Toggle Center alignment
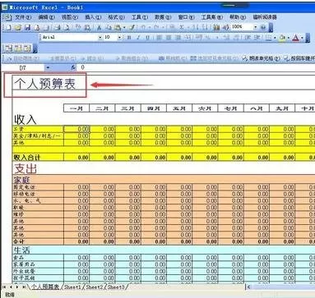Image resolution: width=315 pixels, height=298 pixels. (169, 38)
